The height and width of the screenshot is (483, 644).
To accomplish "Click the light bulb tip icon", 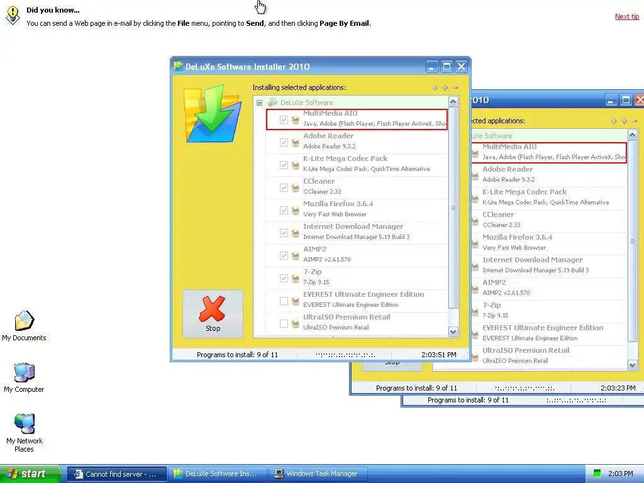I will [13, 16].
